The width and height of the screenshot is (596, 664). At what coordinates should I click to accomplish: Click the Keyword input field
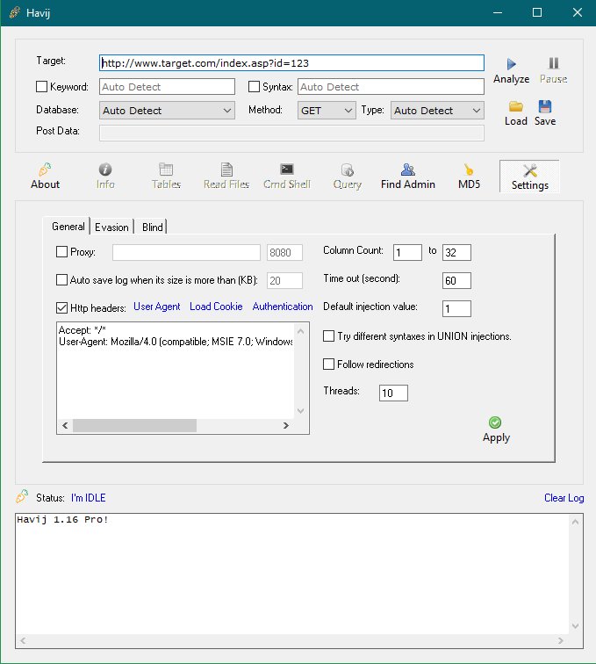pos(167,87)
